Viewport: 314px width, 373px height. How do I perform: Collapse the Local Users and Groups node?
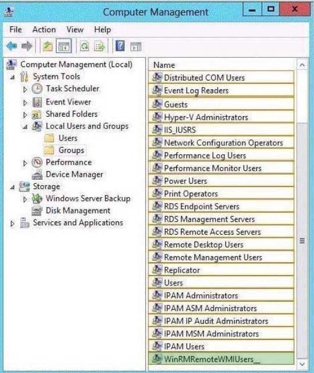tap(25, 127)
